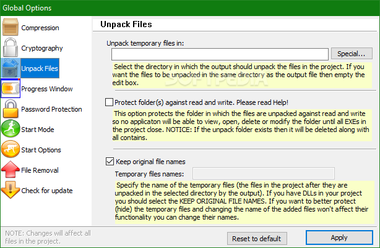Click the Special... button

click(352, 54)
